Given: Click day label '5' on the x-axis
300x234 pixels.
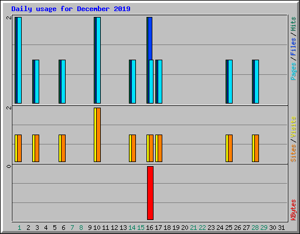Looking at the screenshot, I should 54,228.
